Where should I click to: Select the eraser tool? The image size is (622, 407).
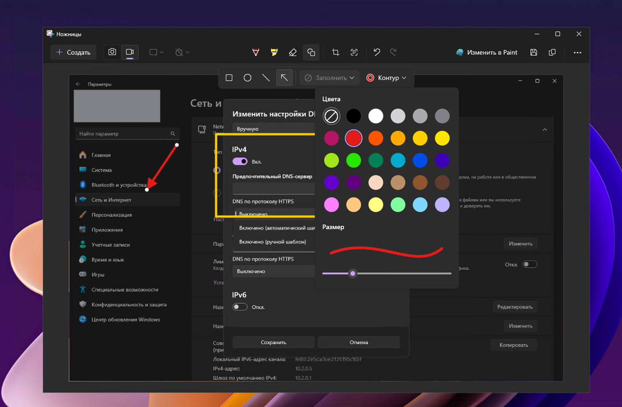(293, 52)
